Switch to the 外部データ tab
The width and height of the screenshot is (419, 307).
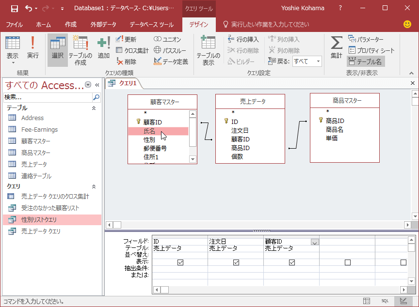click(103, 25)
